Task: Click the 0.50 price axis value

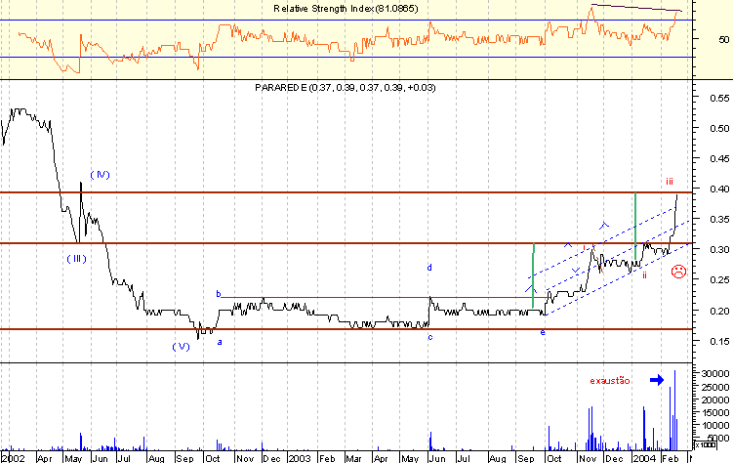Action: [719, 128]
